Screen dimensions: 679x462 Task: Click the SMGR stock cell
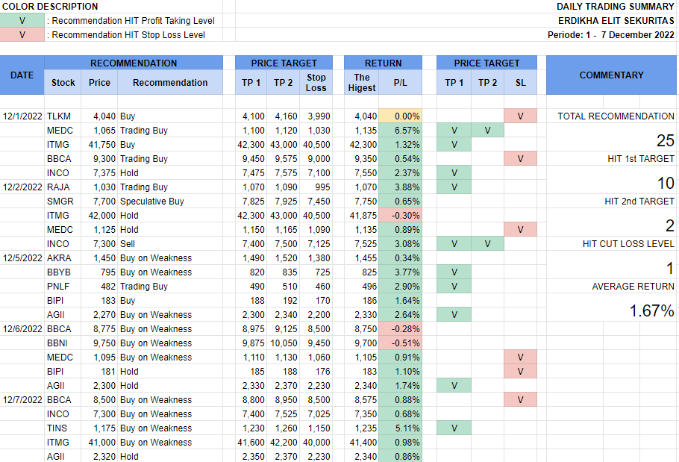click(x=60, y=202)
